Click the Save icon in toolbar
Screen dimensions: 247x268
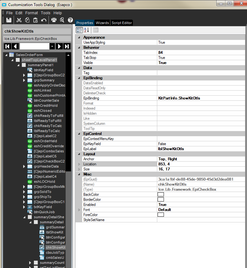point(9,20)
